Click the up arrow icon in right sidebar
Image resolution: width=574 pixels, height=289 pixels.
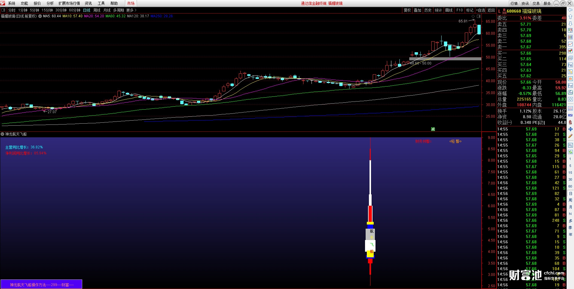[570, 17]
